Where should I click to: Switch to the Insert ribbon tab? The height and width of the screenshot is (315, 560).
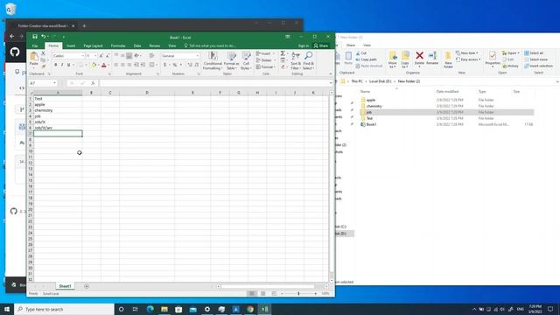71,45
